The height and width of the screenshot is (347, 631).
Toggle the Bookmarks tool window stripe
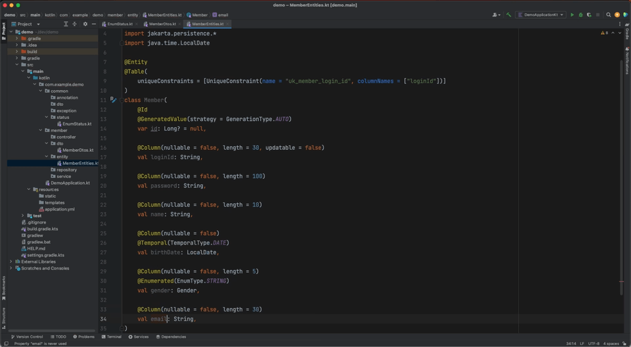tap(3, 288)
